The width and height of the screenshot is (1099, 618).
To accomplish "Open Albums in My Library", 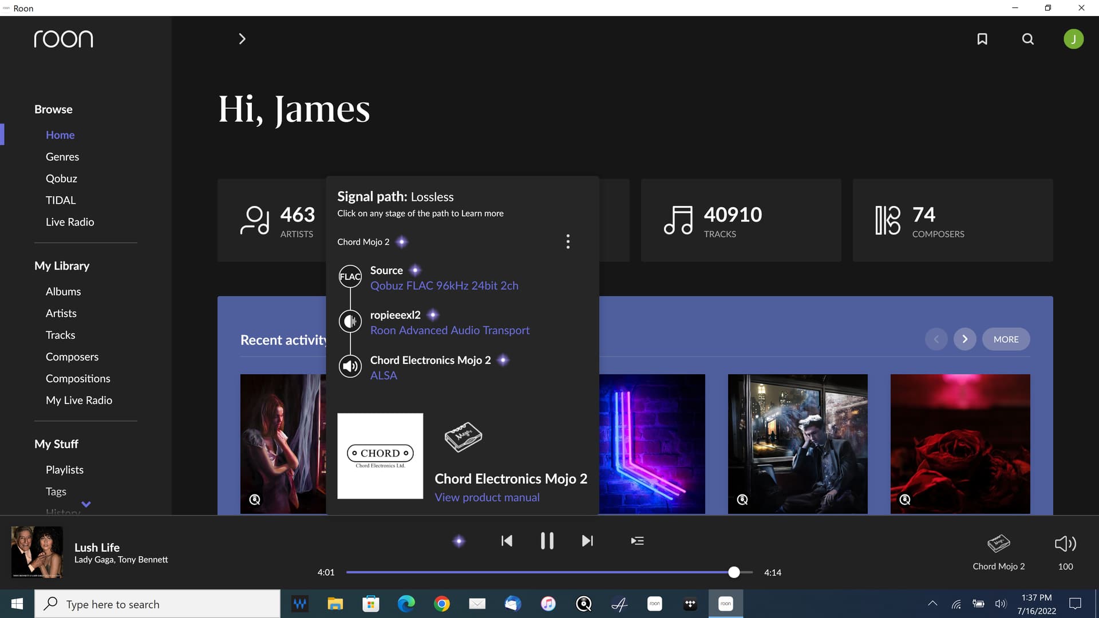I will pyautogui.click(x=63, y=291).
